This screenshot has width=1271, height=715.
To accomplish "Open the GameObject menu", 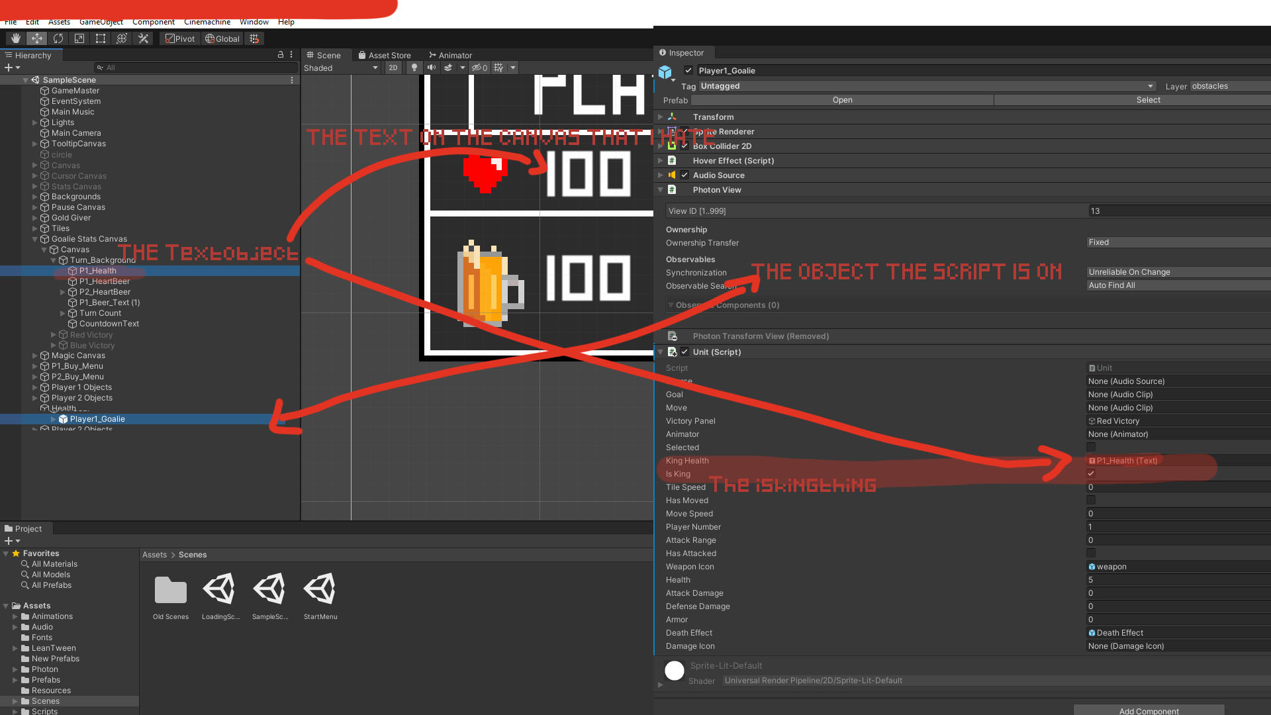I will [101, 22].
